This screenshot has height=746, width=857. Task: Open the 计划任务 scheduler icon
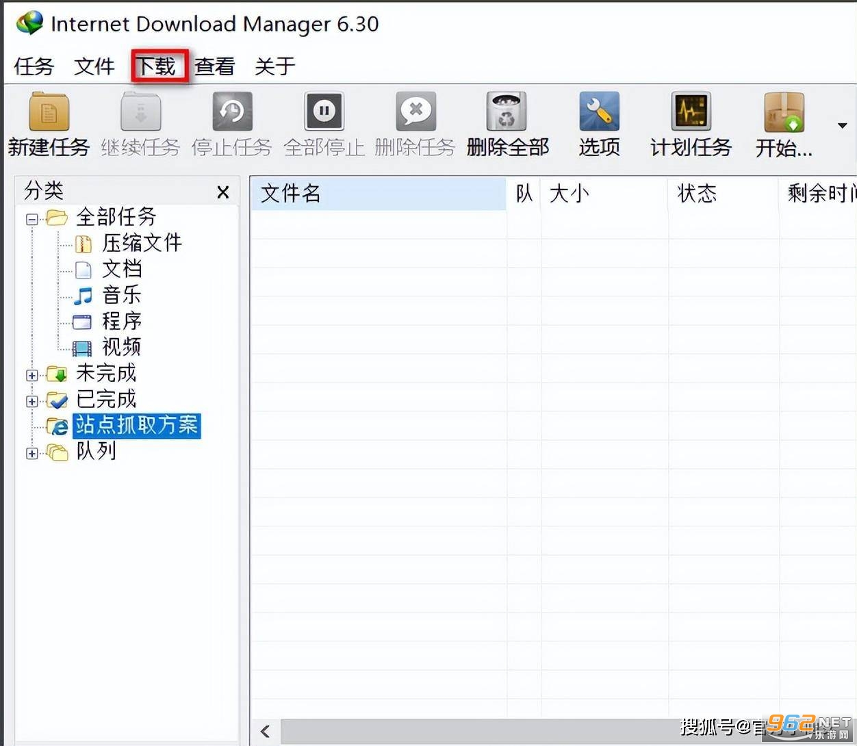(691, 112)
